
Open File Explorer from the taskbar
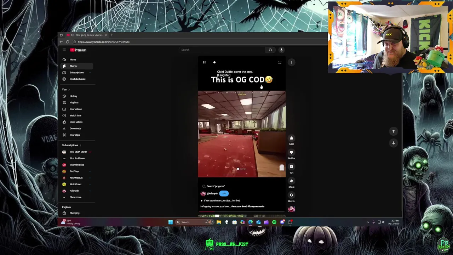[219, 222]
